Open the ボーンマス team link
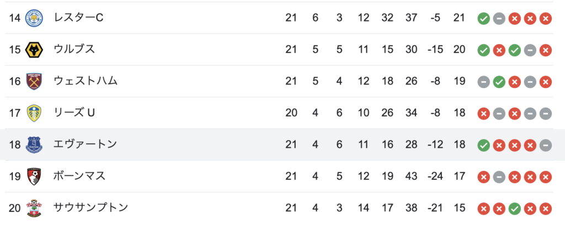The width and height of the screenshot is (565, 225). (x=79, y=176)
